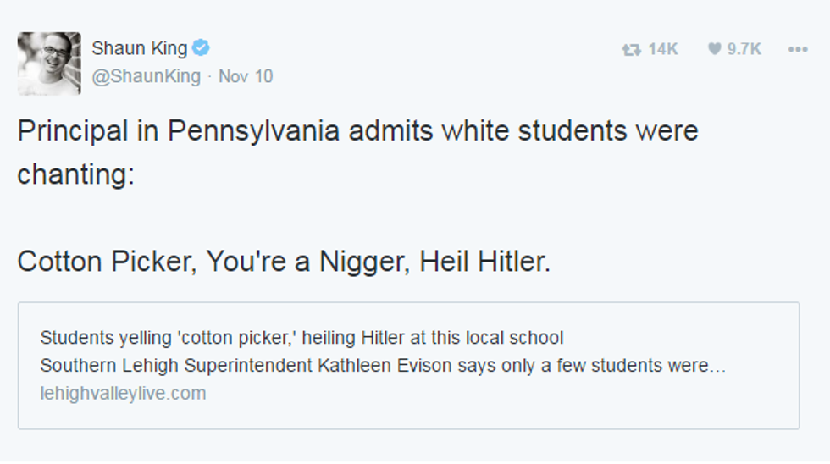Open the lehighvalleylive.com domain link

[123, 393]
